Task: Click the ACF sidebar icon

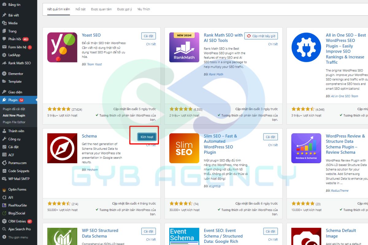Action: click(x=4, y=155)
